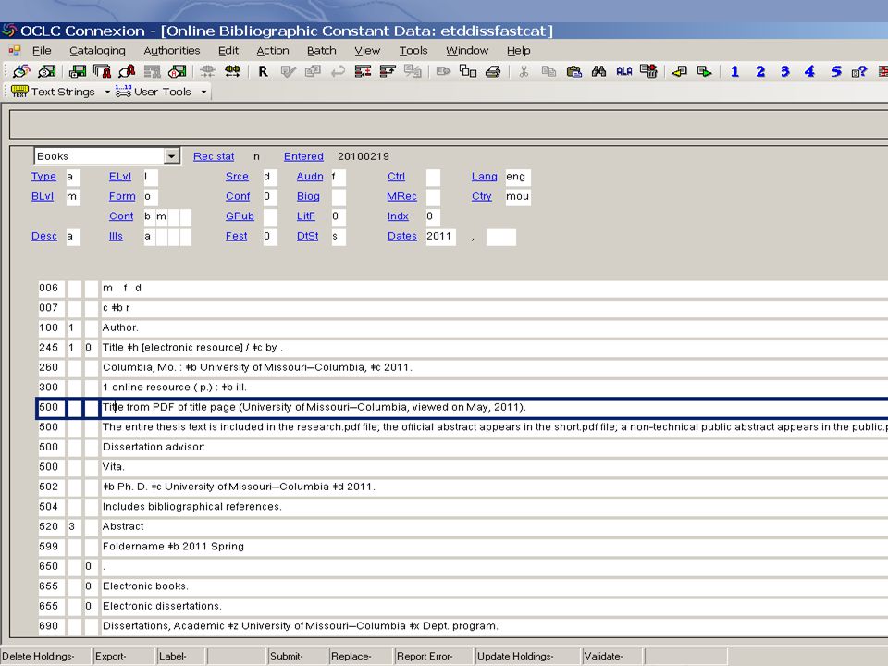Click the magnifier-B local bibliographic file icon
The width and height of the screenshot is (888, 666).
(47, 71)
